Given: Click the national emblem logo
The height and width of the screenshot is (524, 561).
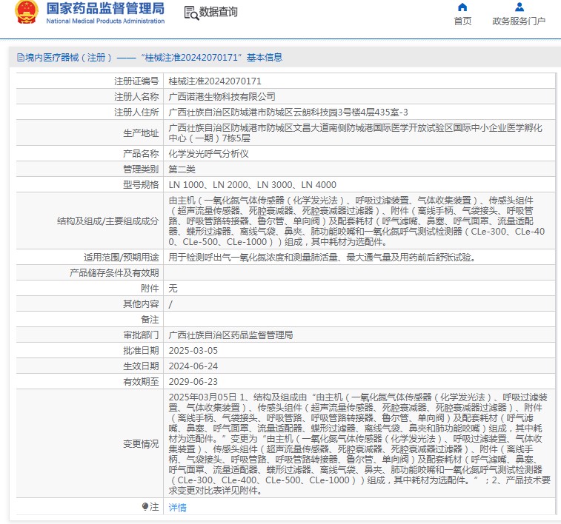Looking at the screenshot, I should click(x=27, y=13).
